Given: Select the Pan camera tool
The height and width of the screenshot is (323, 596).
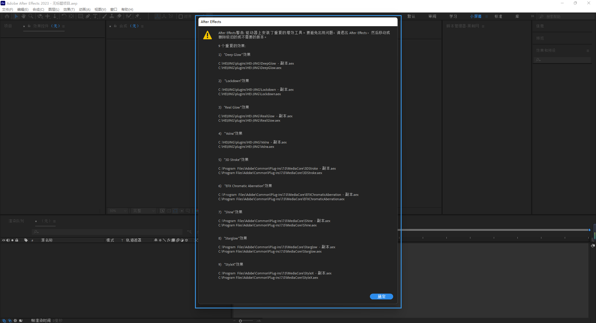Looking at the screenshot, I should [47, 16].
